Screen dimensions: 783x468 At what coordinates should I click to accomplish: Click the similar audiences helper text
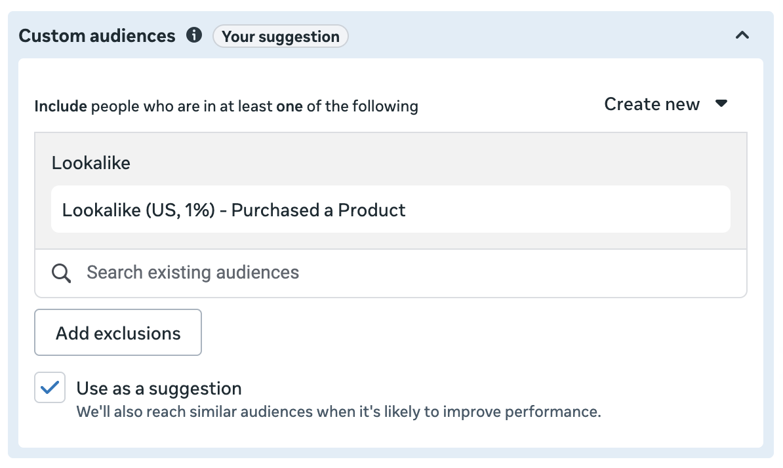coord(338,412)
